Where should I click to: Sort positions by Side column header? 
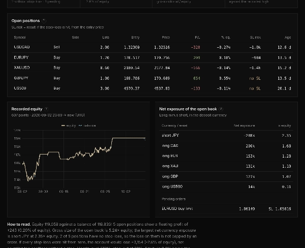point(75,37)
